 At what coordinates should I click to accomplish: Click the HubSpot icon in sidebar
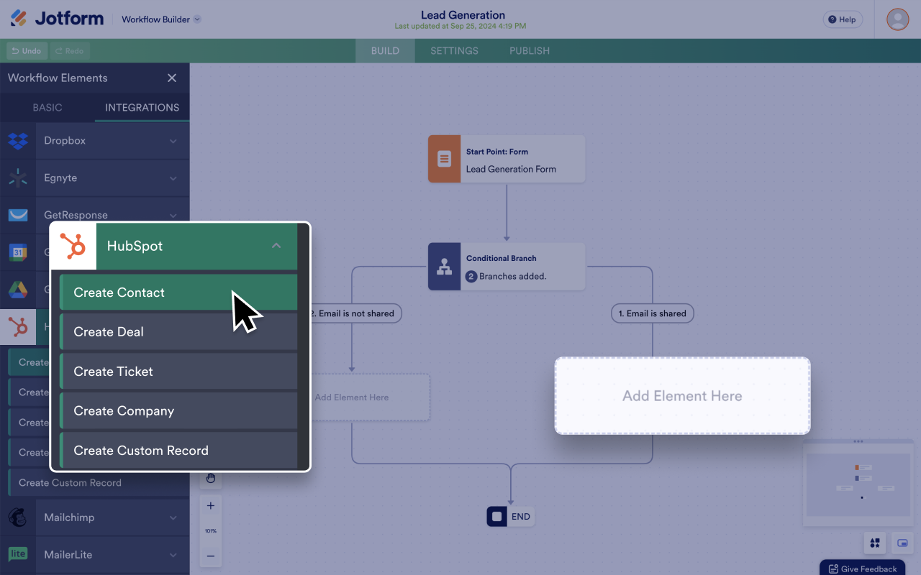point(18,328)
